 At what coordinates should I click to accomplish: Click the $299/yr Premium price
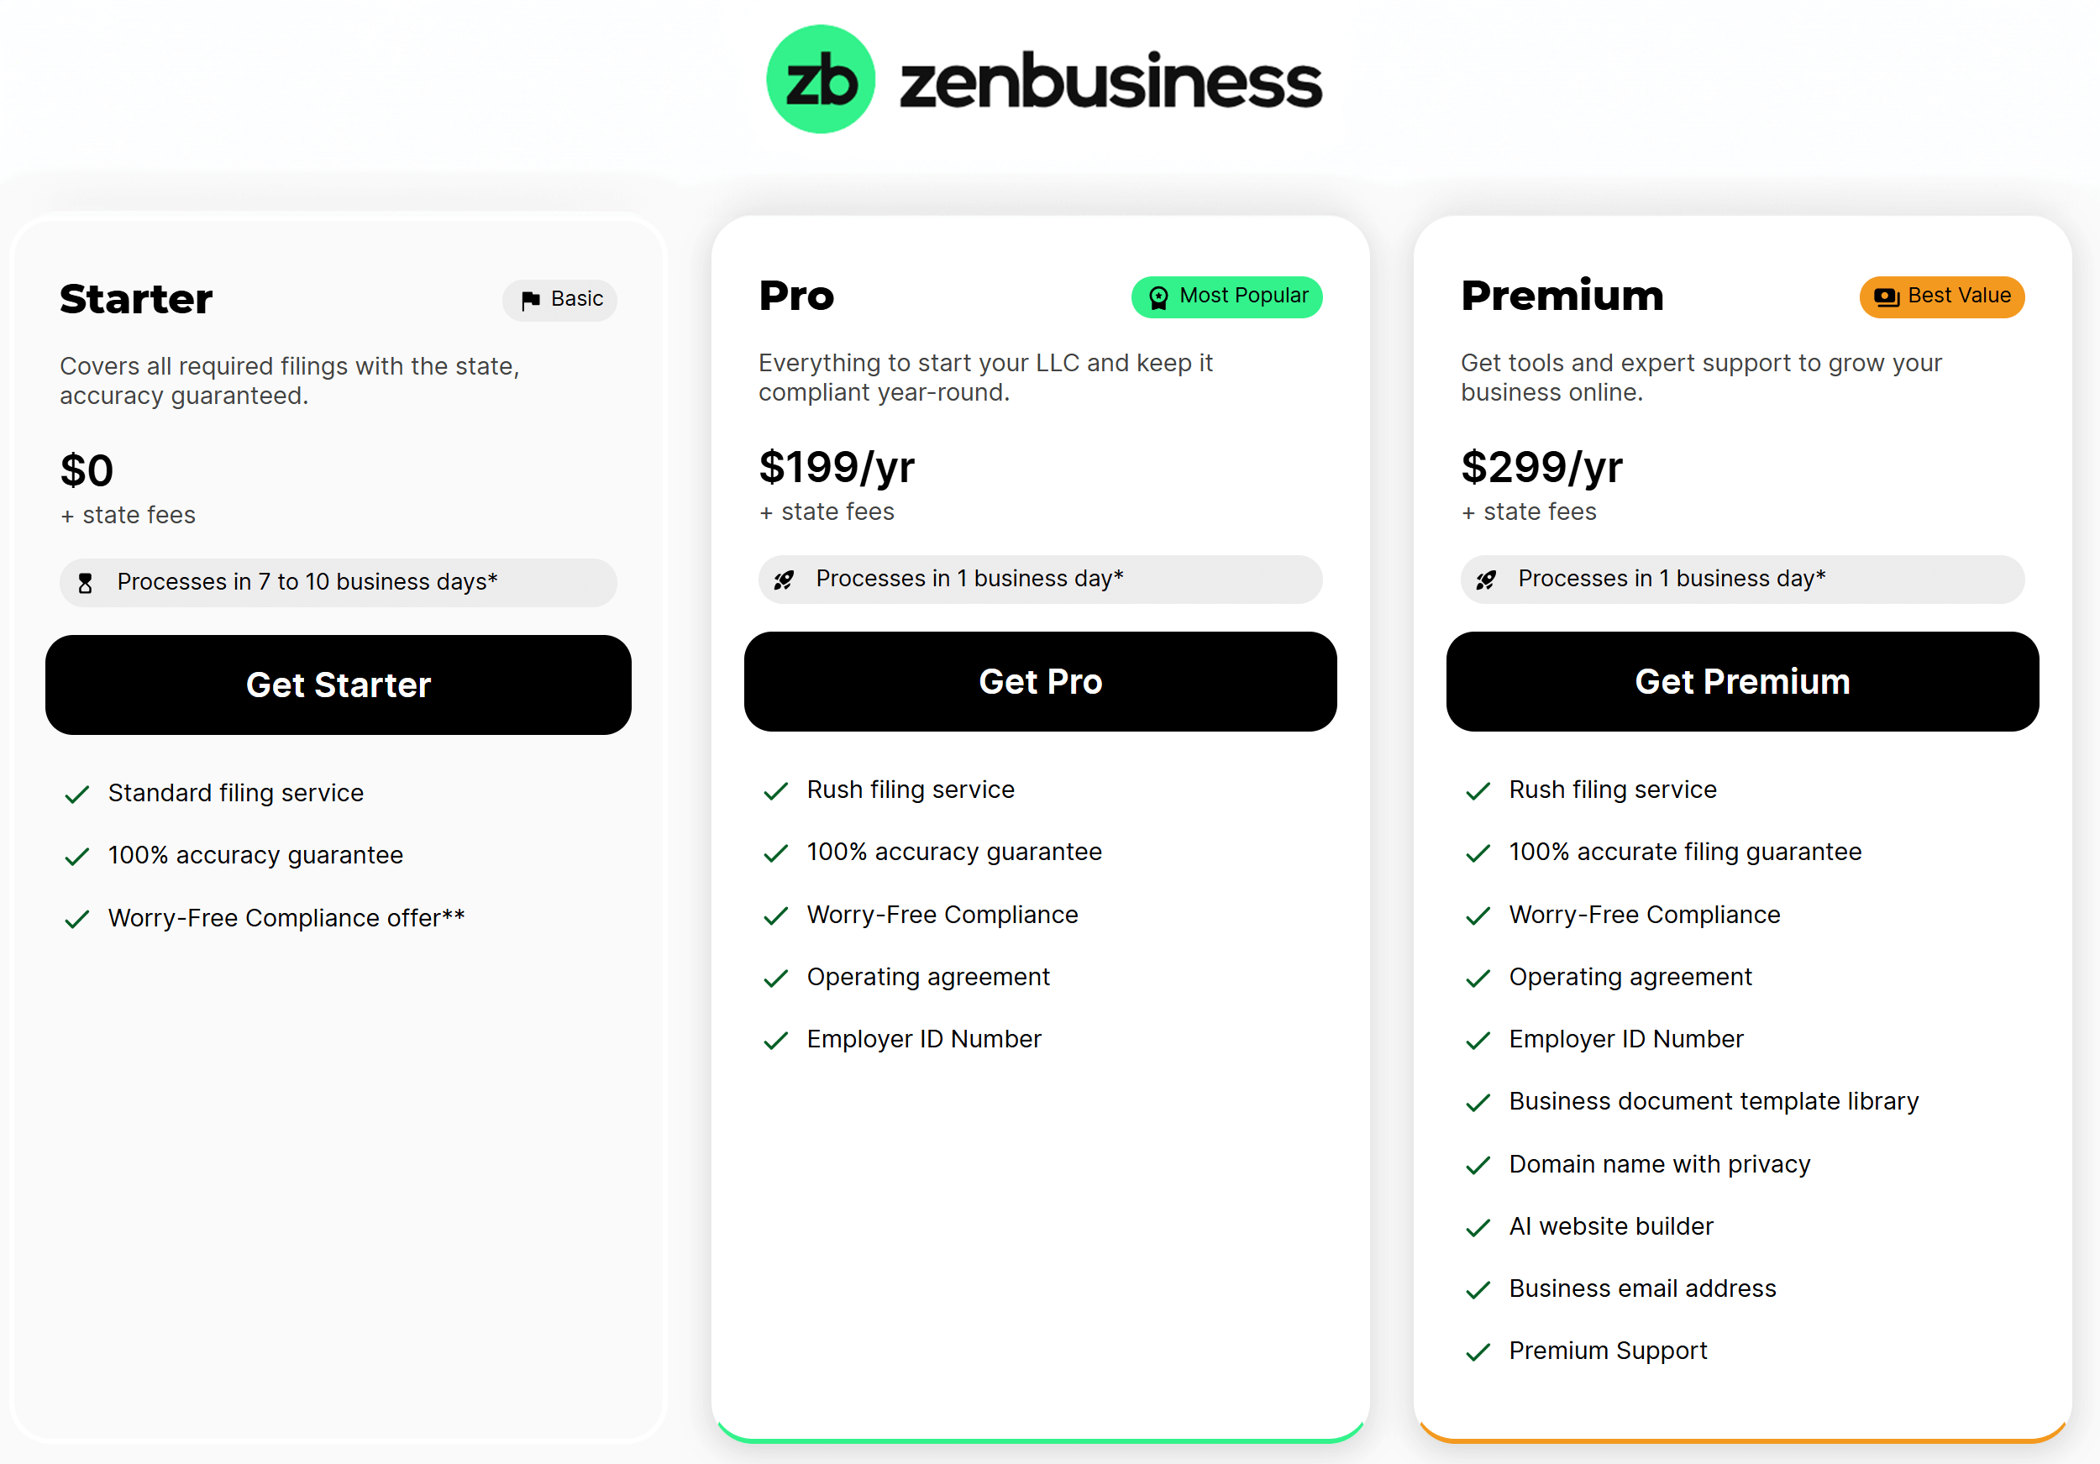1542,467
